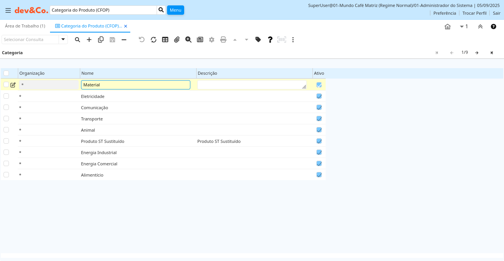Expand the Selecionar Consulta dropdown
The height and width of the screenshot is (261, 504).
pyautogui.click(x=63, y=39)
